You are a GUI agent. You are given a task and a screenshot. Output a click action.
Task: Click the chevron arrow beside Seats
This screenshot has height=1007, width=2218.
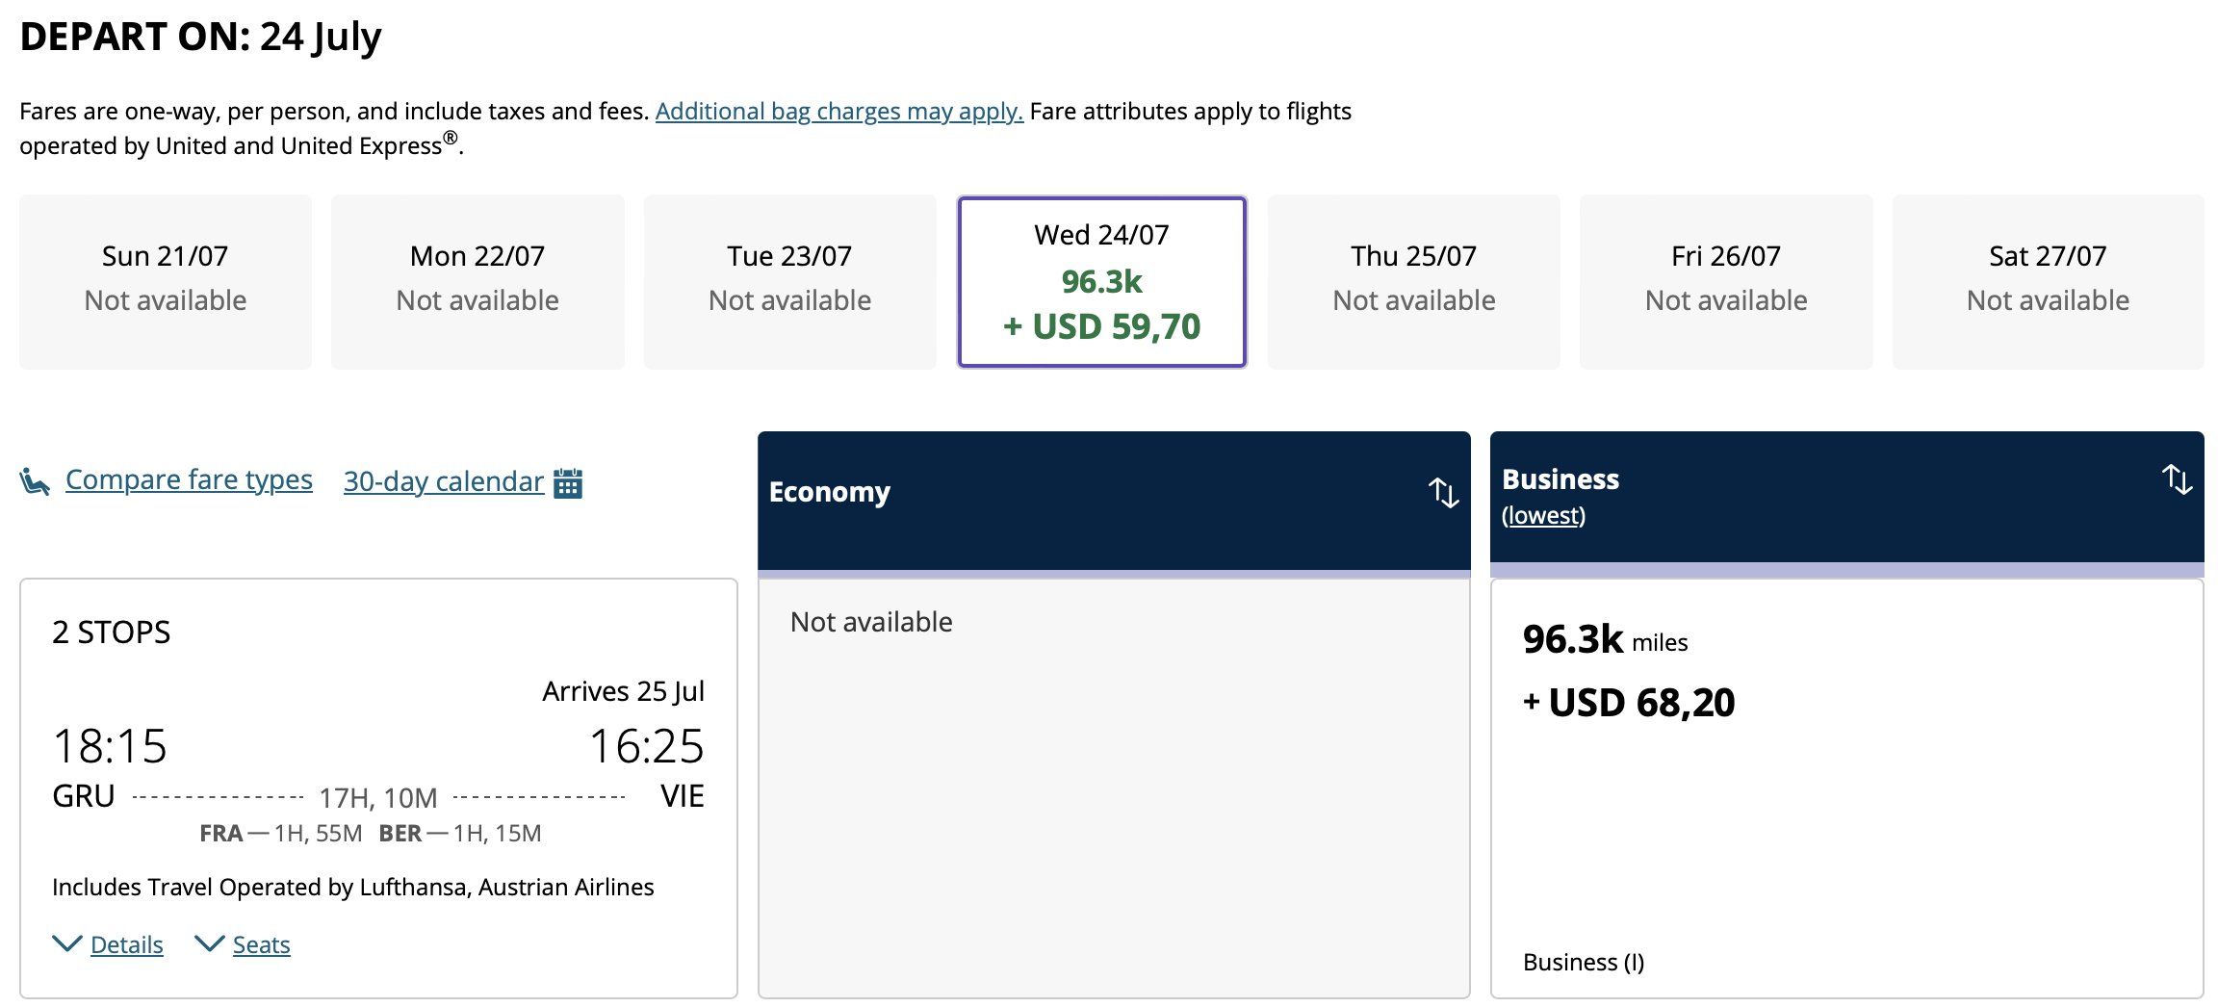209,943
